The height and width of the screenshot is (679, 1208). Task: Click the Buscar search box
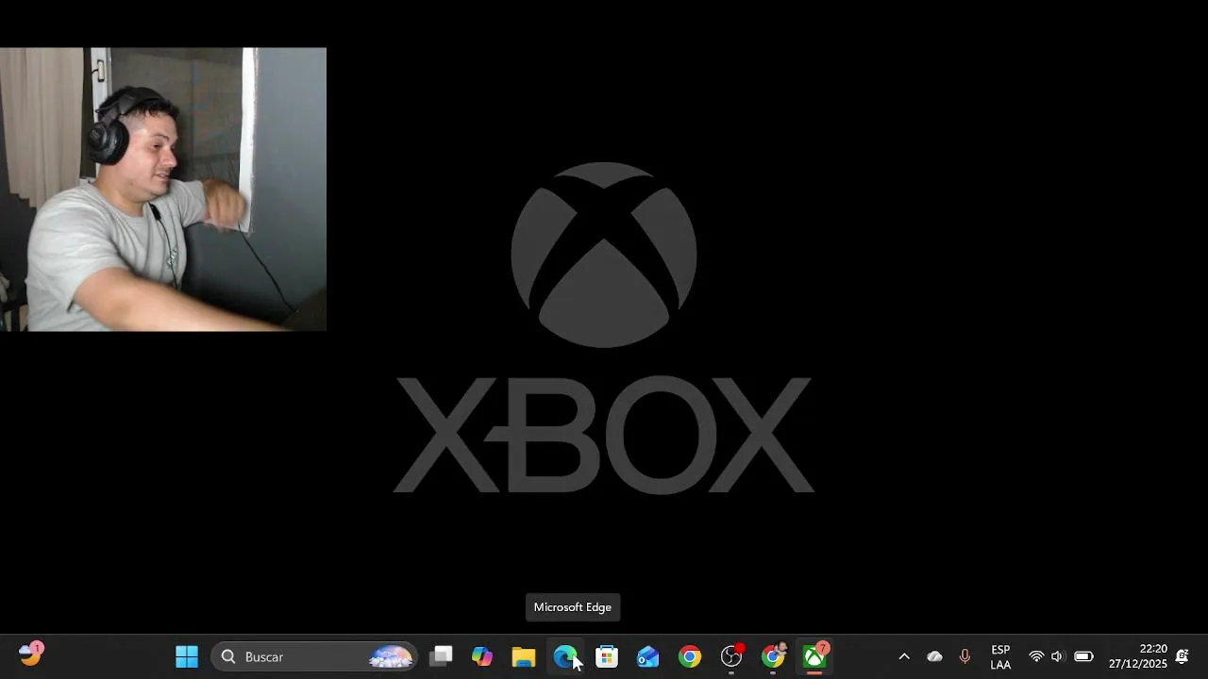coord(314,656)
